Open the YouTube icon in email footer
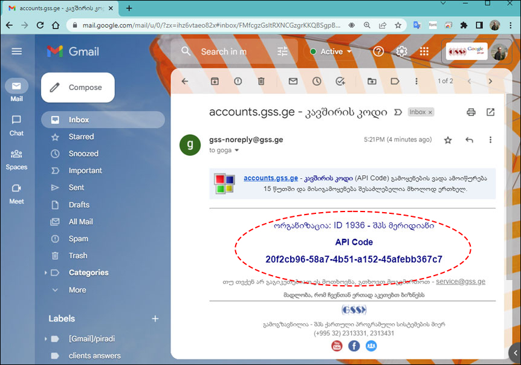The image size is (521, 365). tap(337, 346)
